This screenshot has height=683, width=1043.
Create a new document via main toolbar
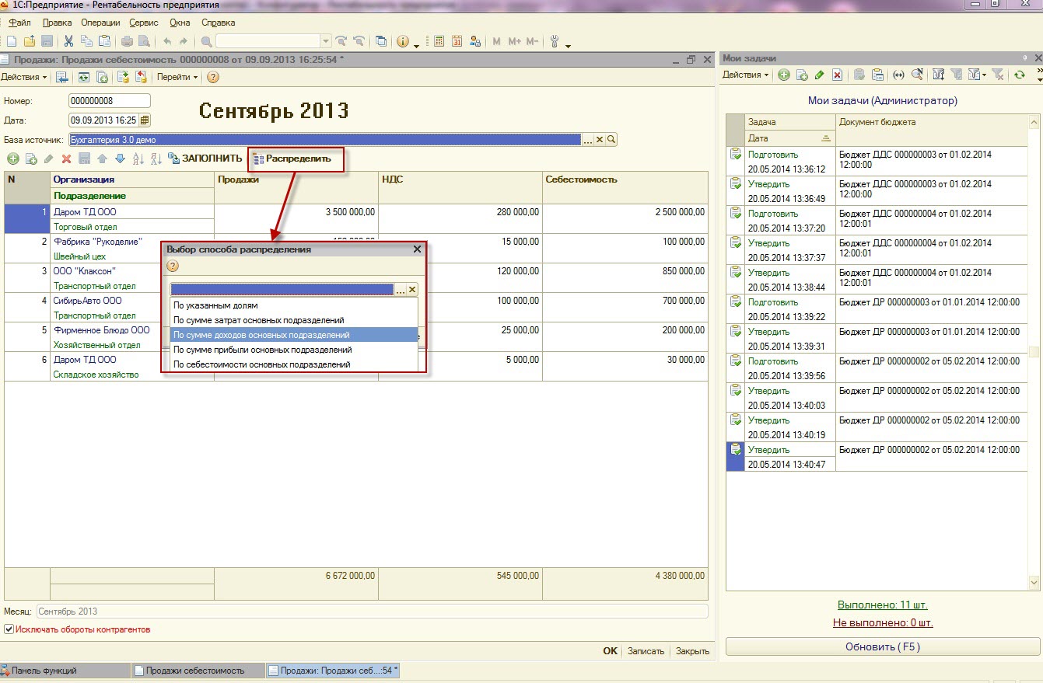point(11,41)
